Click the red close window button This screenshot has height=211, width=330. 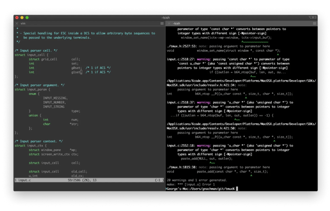[17, 18]
